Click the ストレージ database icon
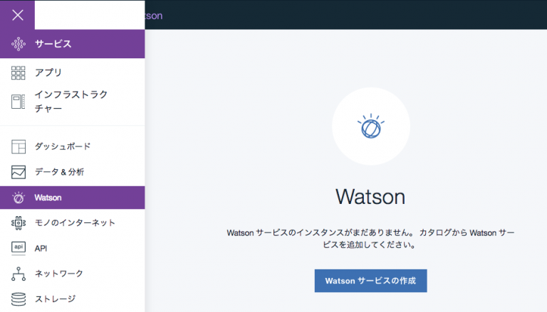 click(x=19, y=299)
